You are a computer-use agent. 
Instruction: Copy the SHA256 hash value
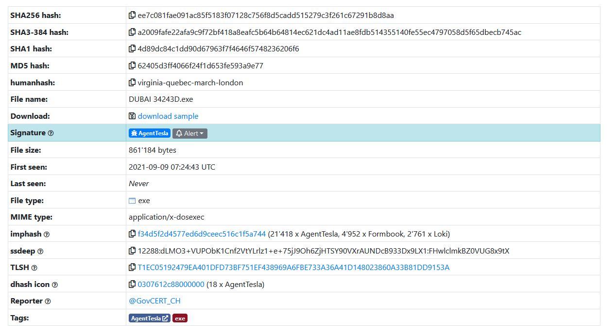(x=132, y=16)
